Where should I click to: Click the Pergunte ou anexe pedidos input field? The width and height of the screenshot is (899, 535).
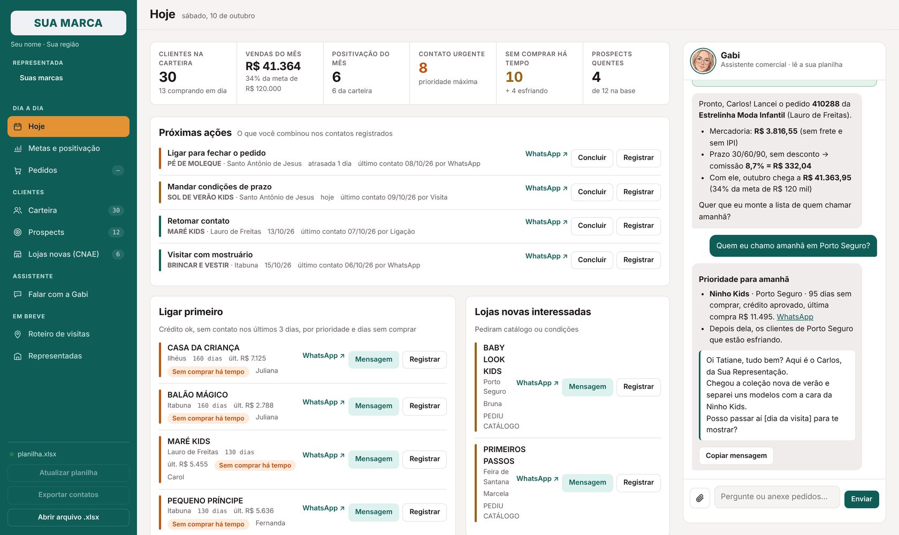777,497
